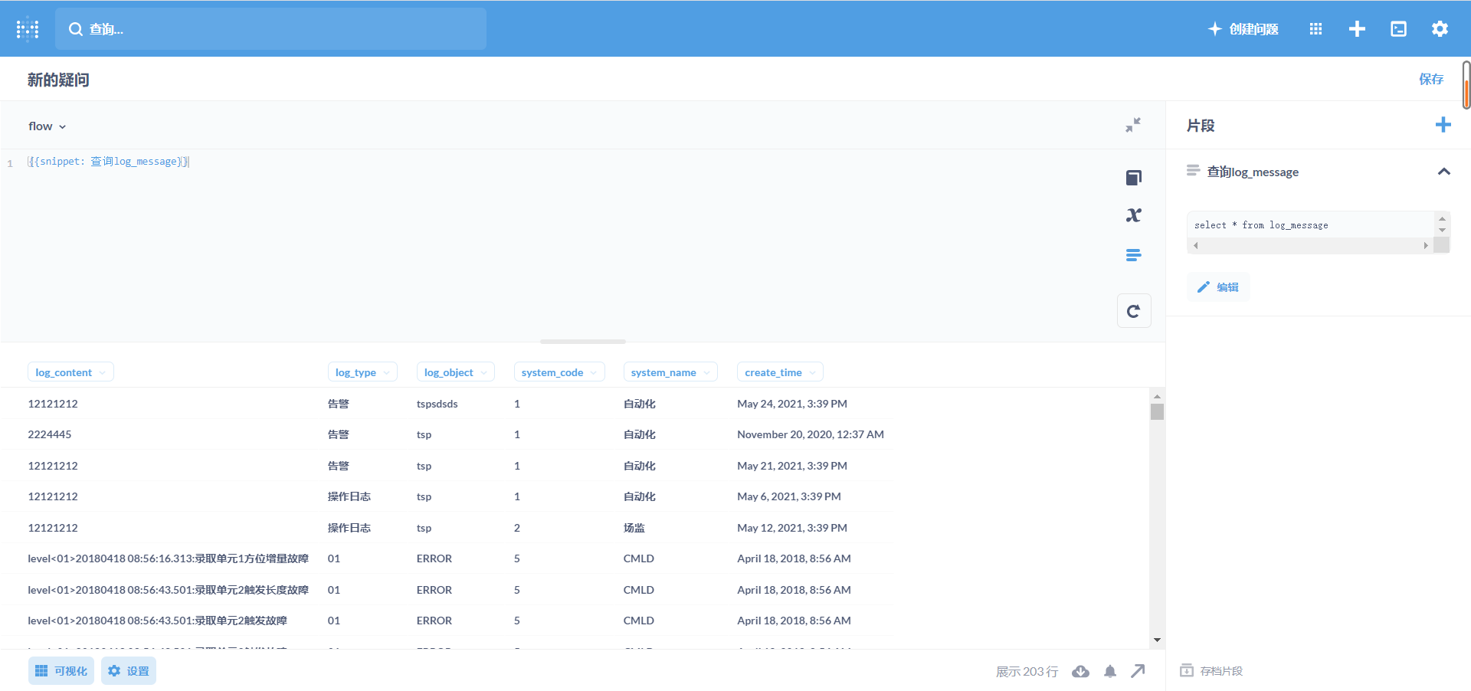Open the log_content column header menu
This screenshot has height=691, width=1471.
(x=70, y=372)
